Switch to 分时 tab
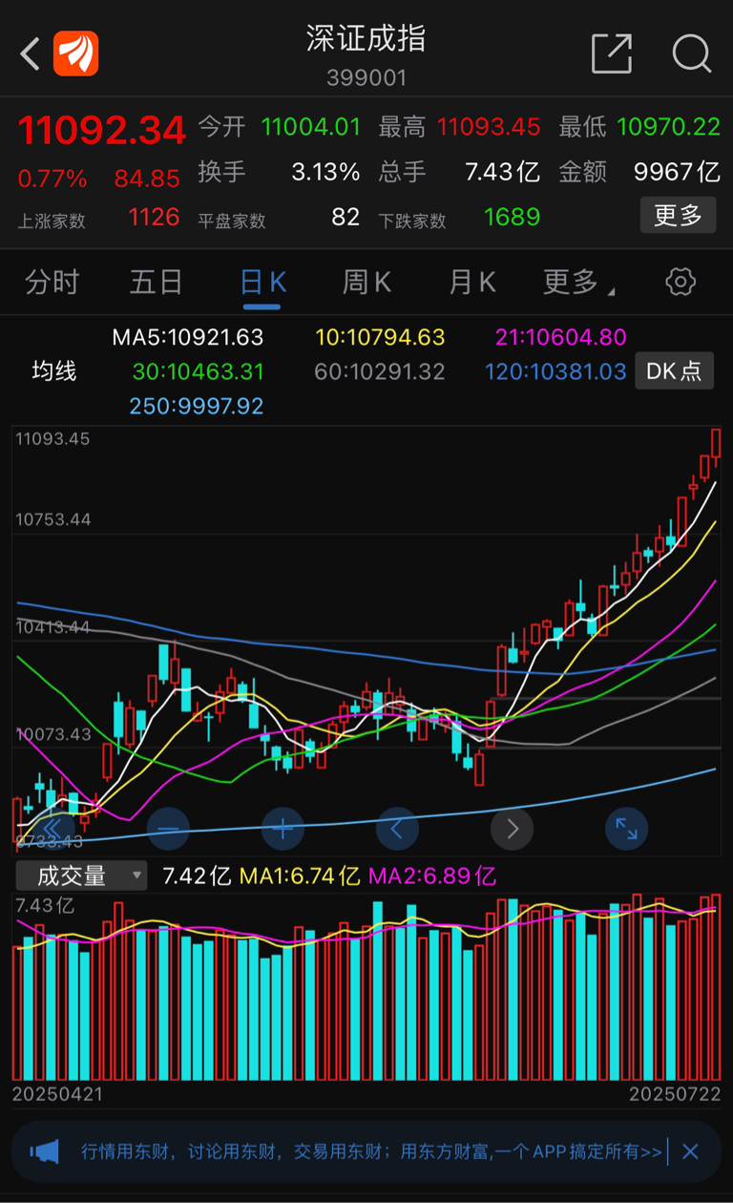 (52, 282)
